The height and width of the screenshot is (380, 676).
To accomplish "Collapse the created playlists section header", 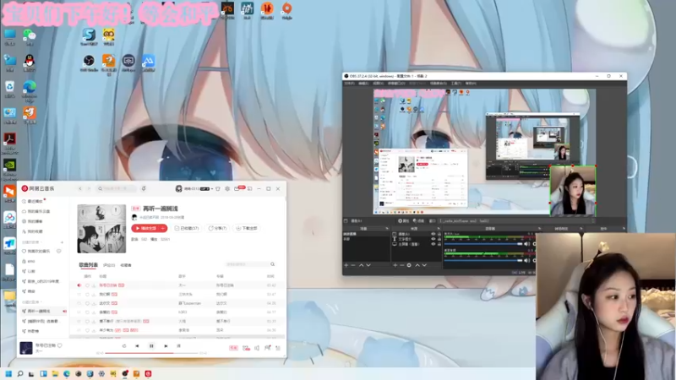I will pos(31,242).
